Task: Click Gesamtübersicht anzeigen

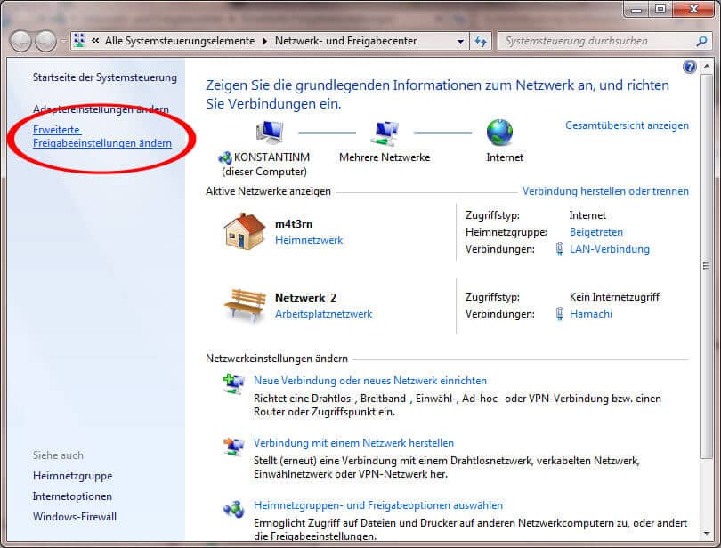Action: point(628,125)
